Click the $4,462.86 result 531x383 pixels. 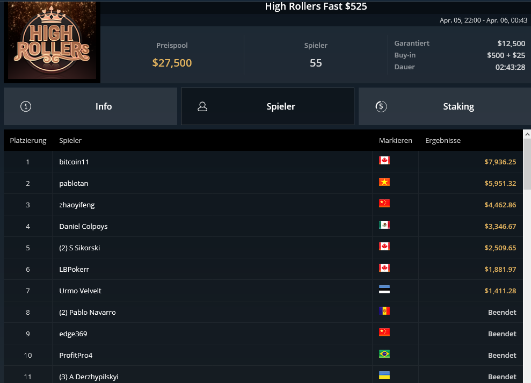[500, 205]
